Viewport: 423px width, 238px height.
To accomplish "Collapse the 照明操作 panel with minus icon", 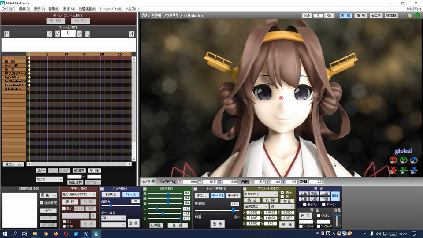I will (x=145, y=189).
